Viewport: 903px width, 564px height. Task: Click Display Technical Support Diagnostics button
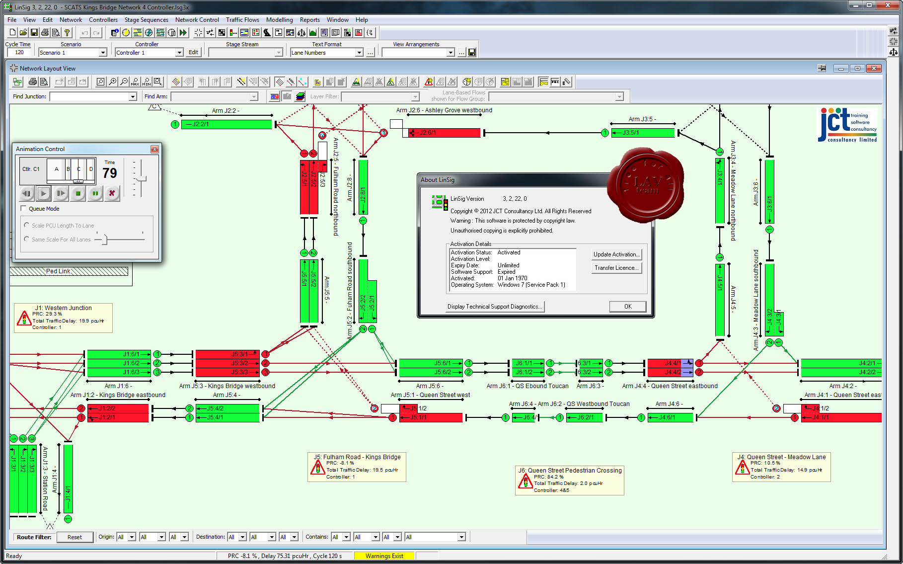tap(494, 307)
